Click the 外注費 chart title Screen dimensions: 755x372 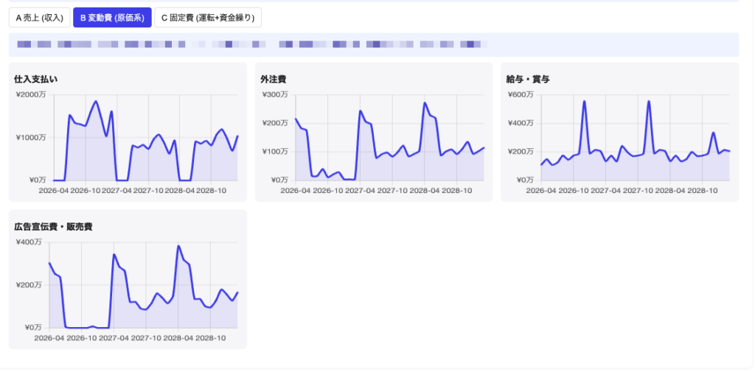coord(270,80)
